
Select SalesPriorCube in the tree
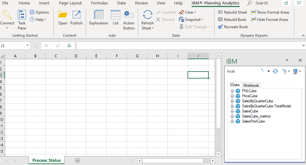click(x=253, y=121)
